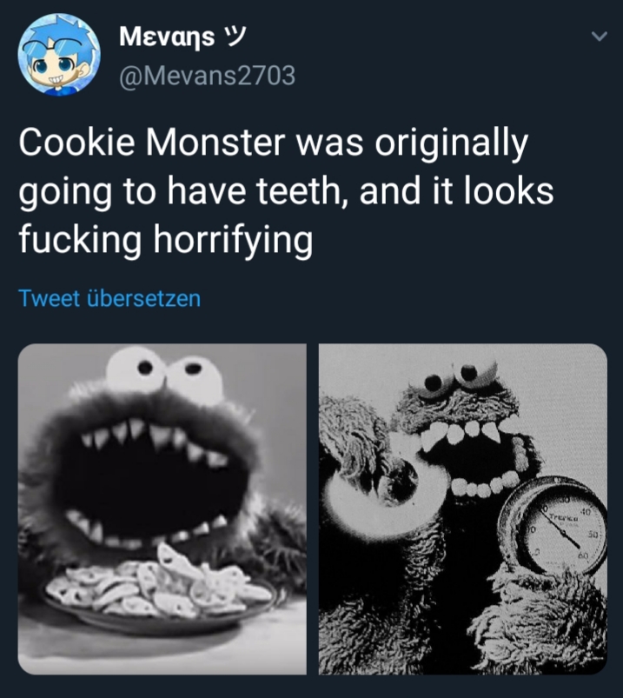
Task: Expand the tweet options chevron
Action: click(x=597, y=37)
